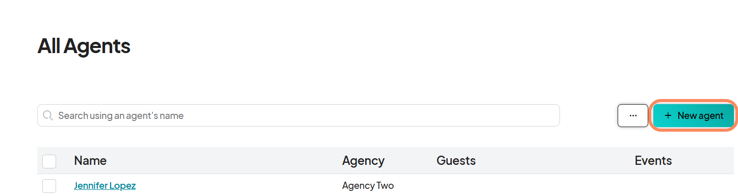Viewport: 738px width, 196px height.
Task: Sort by the Guests column header
Action: (x=456, y=161)
